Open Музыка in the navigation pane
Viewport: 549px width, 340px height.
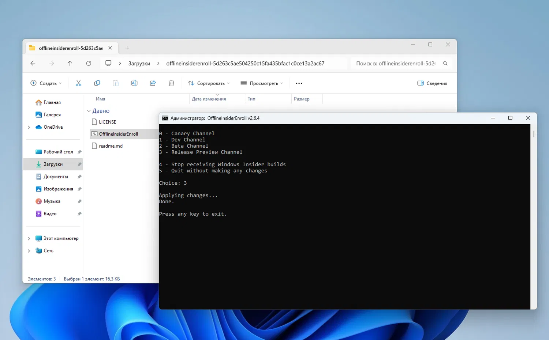52,201
